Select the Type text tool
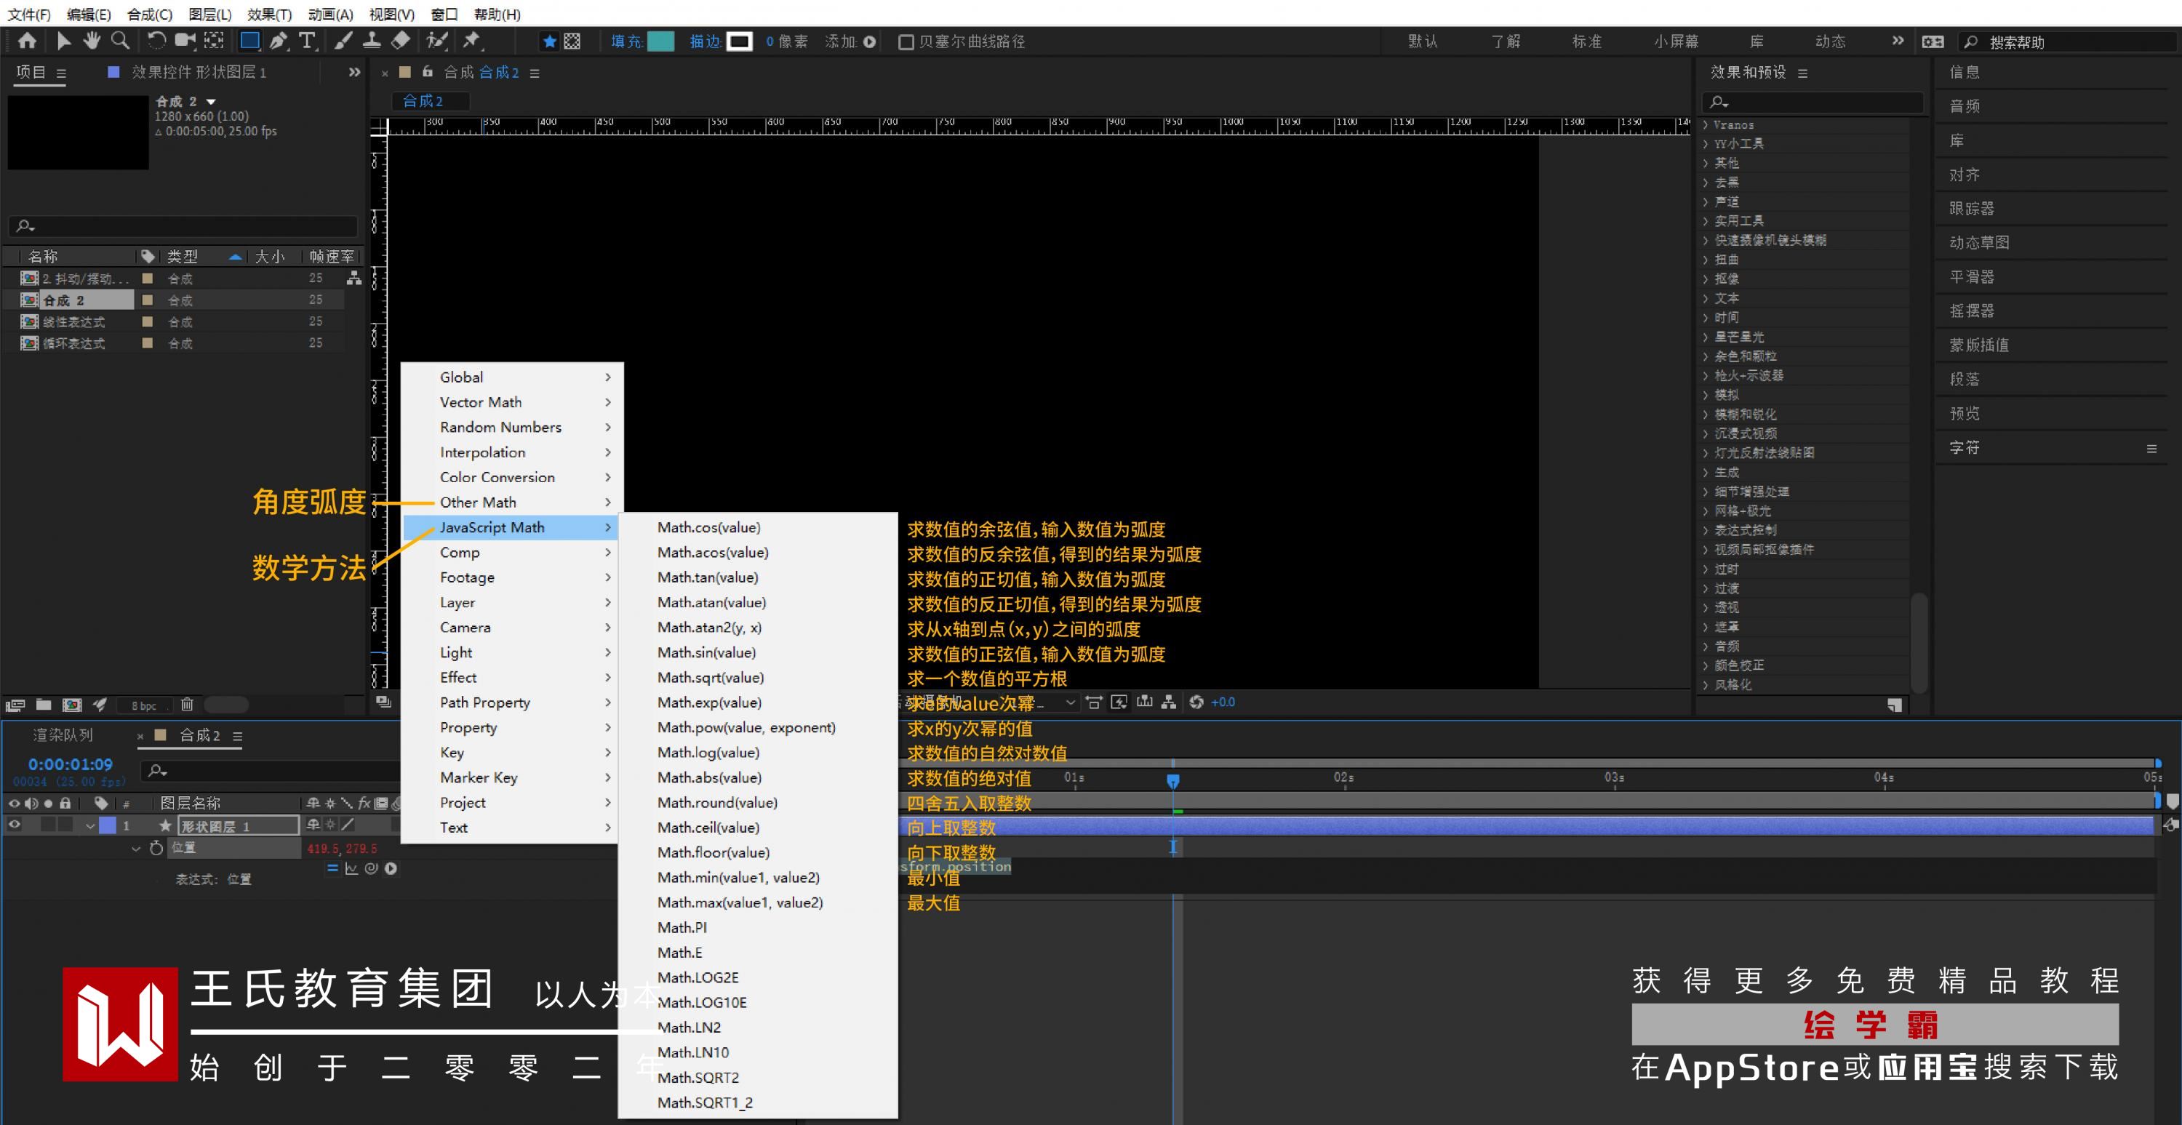The image size is (2182, 1125). [x=308, y=41]
